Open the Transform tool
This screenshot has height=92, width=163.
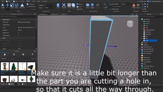click(x=22, y=6)
